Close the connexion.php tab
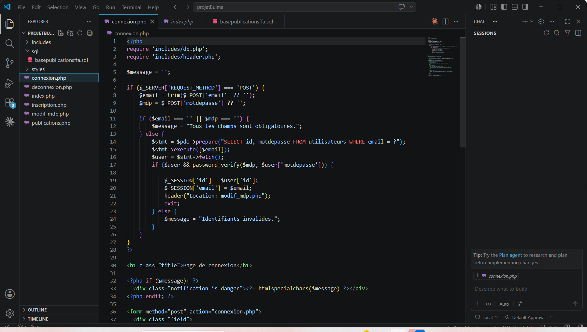Image resolution: width=587 pixels, height=332 pixels. 152,21
